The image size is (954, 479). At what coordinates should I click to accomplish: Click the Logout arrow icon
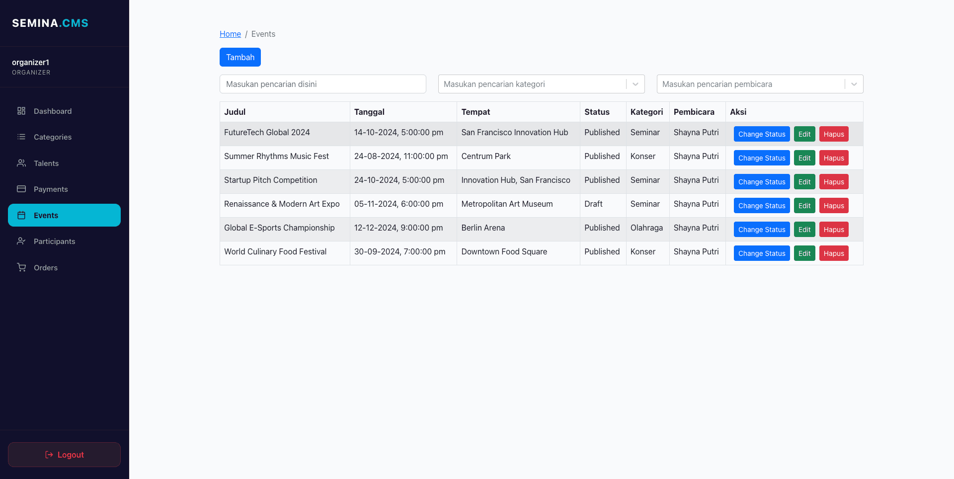(49, 455)
